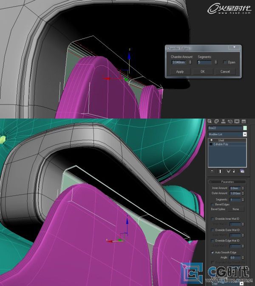This screenshot has height=286, width=255.
Task: Open the Modifier List dropdown arrow
Action: (x=245, y=134)
